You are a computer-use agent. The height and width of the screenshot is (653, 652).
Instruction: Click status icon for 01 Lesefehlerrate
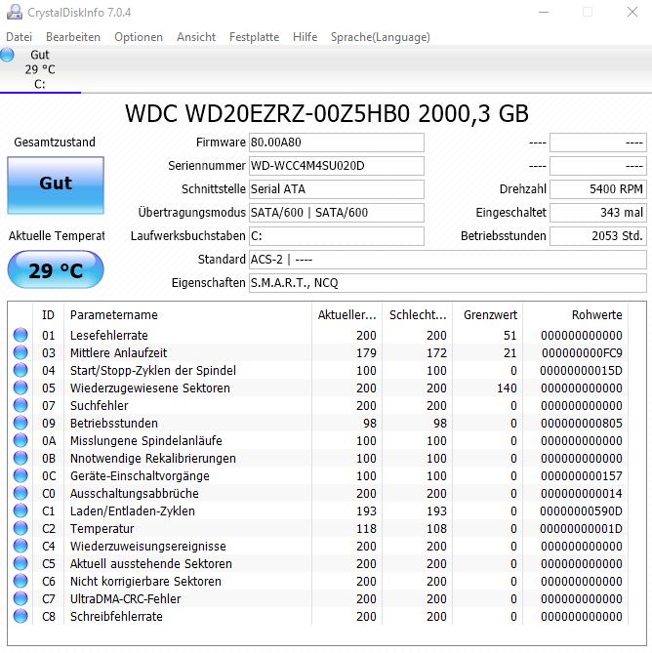20,335
